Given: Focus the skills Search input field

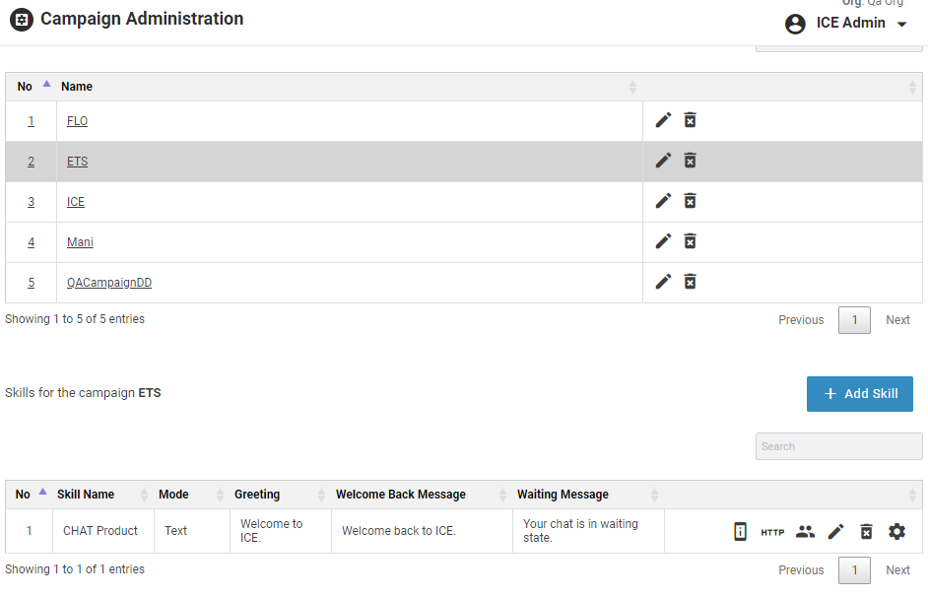Looking at the screenshot, I should point(838,446).
